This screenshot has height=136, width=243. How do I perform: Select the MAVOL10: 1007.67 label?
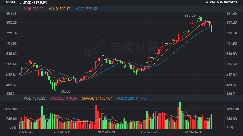(x=97, y=98)
